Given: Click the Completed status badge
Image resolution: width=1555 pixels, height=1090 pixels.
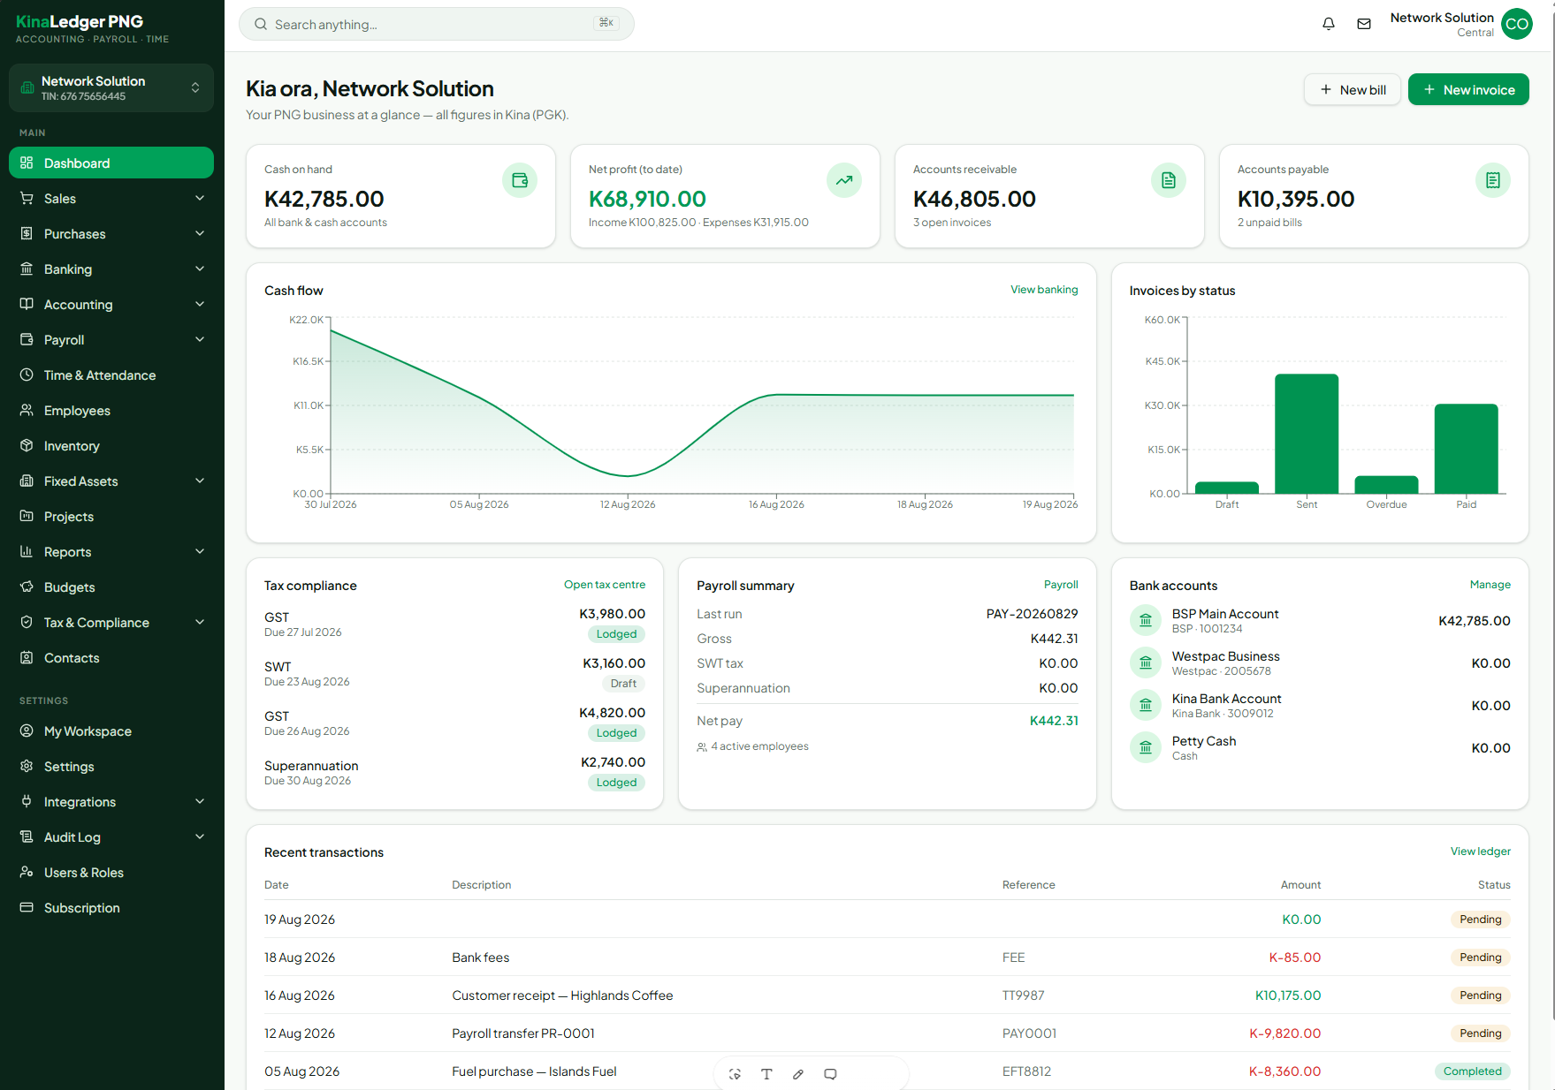Looking at the screenshot, I should click(1473, 1071).
